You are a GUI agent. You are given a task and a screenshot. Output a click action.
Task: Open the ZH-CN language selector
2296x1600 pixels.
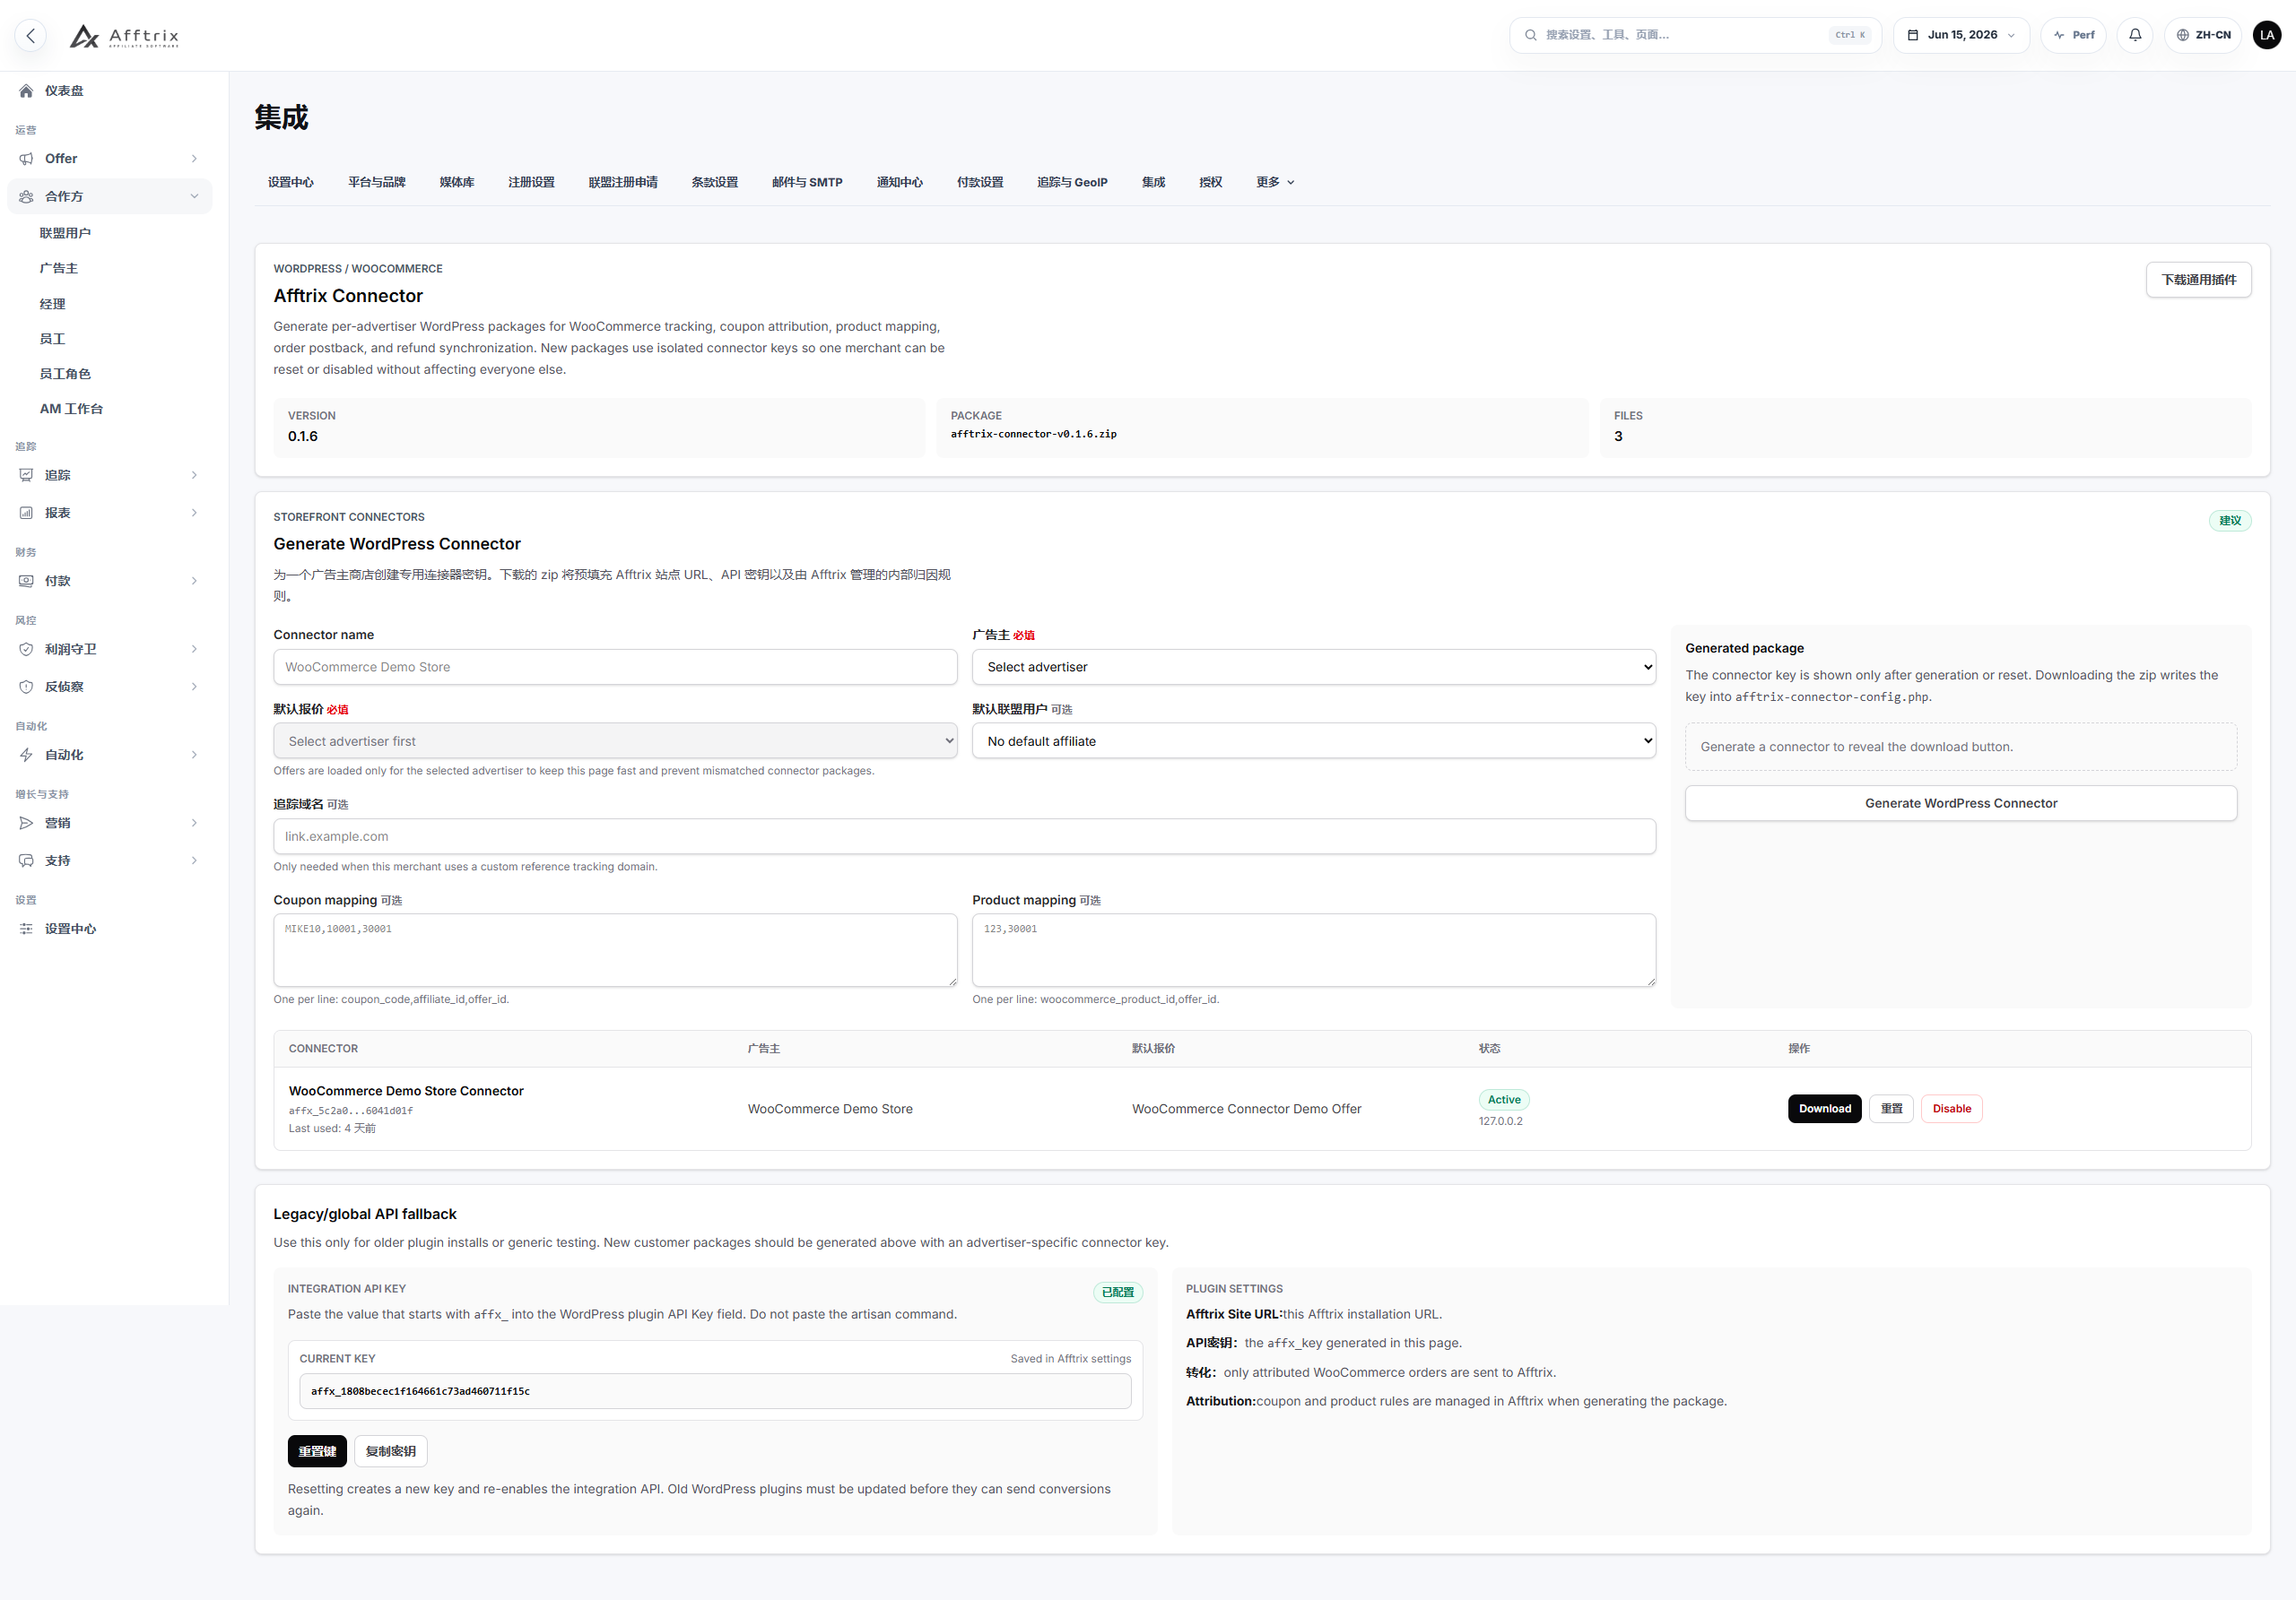(x=2203, y=35)
